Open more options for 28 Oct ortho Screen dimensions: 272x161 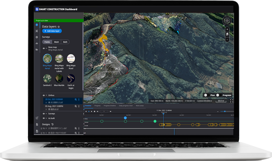(79, 99)
